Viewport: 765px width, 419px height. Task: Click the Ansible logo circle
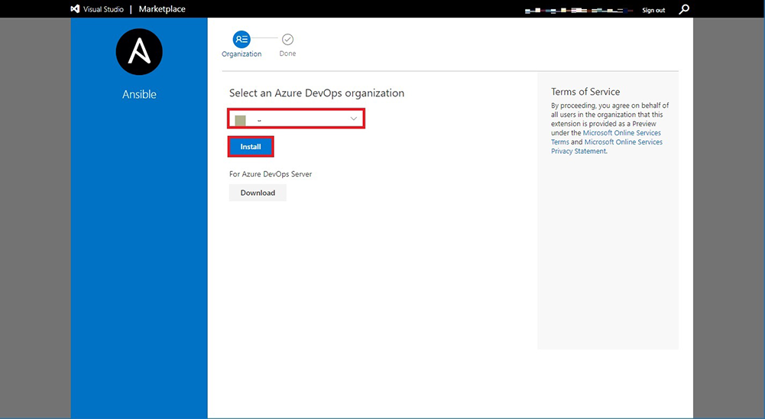pos(139,52)
